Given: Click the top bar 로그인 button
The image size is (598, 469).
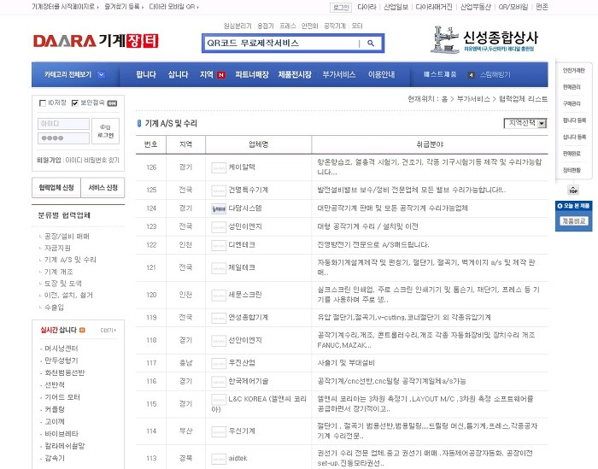Looking at the screenshot, I should tap(341, 7).
